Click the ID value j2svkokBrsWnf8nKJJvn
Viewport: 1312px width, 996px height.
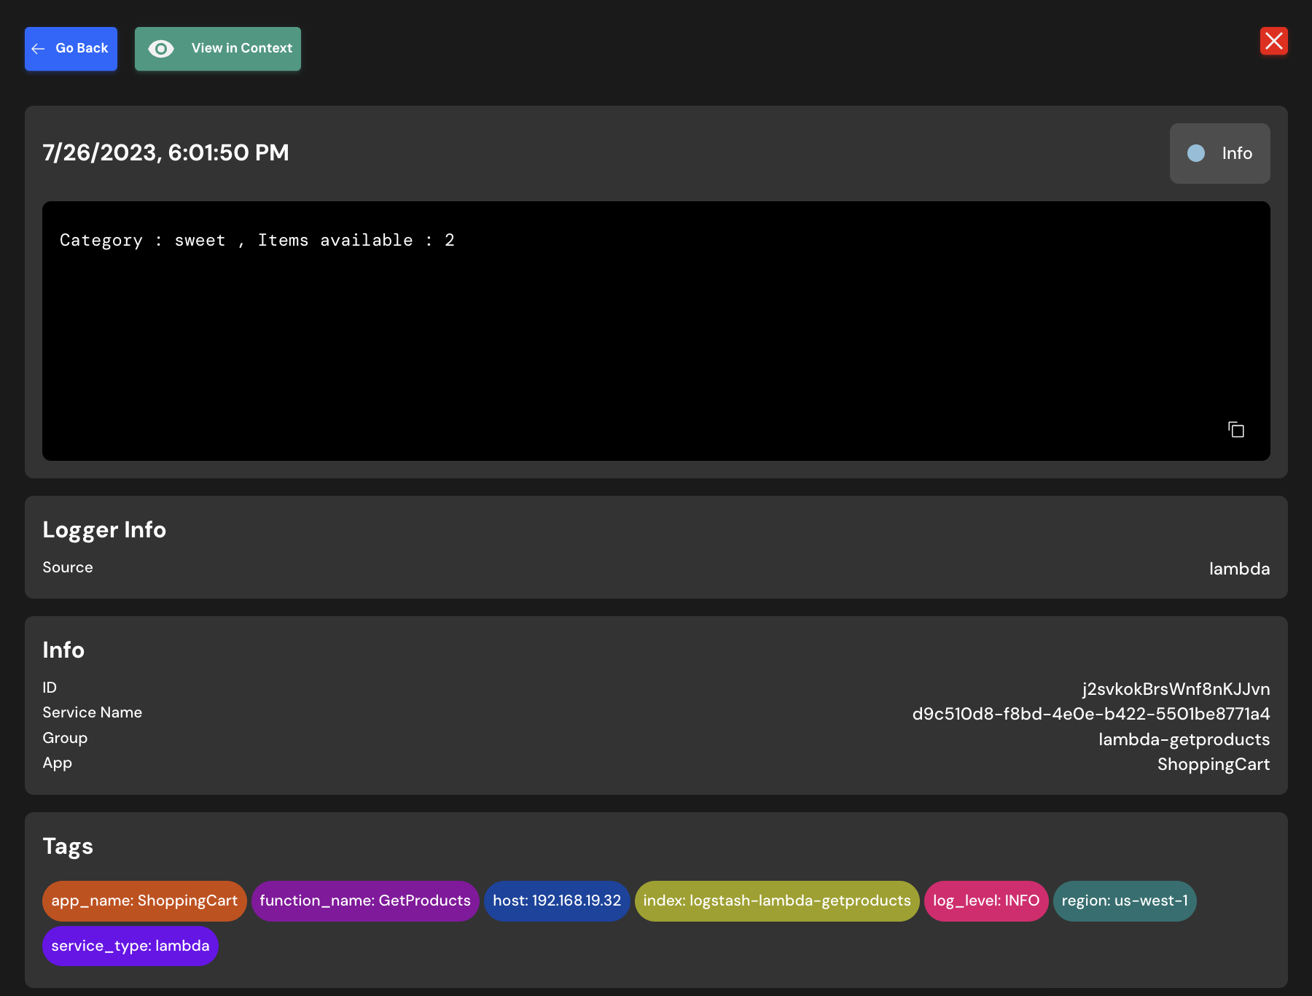point(1176,689)
